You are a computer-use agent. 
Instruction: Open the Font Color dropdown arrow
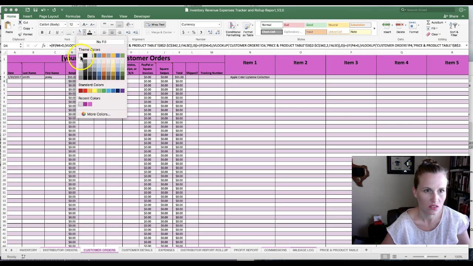tap(95, 33)
